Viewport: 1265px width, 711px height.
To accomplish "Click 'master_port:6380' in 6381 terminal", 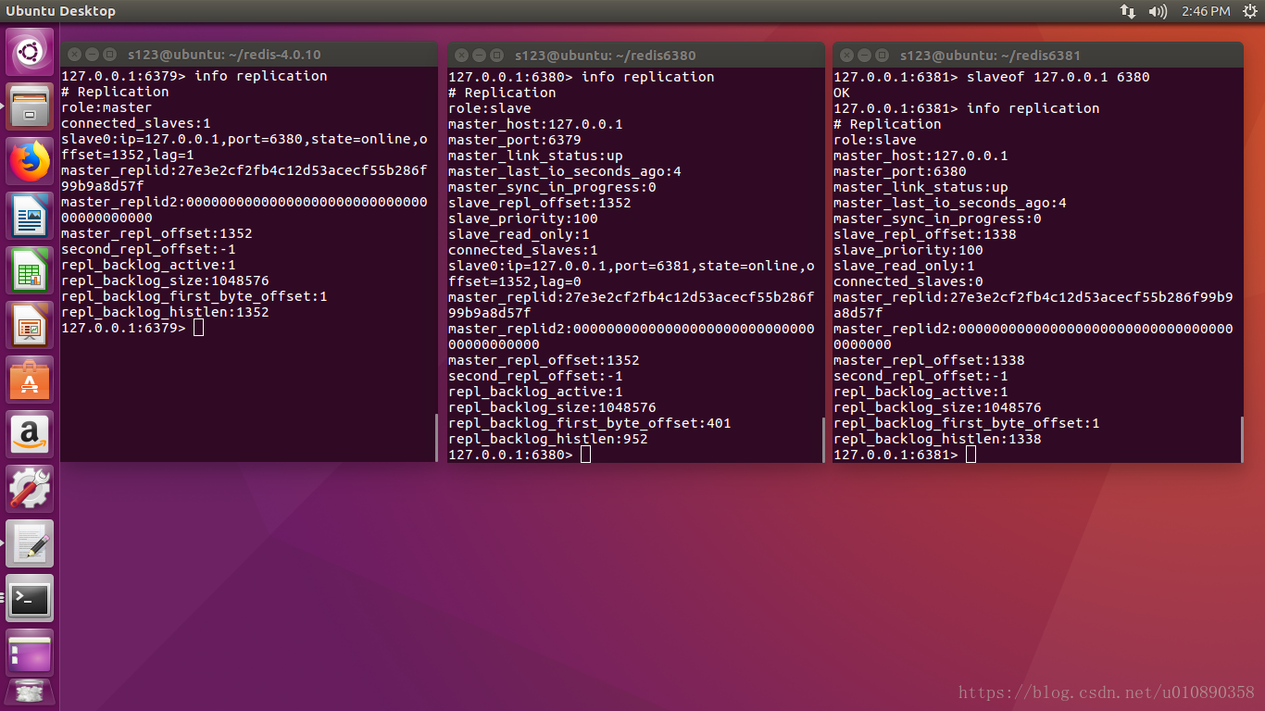I will (900, 171).
